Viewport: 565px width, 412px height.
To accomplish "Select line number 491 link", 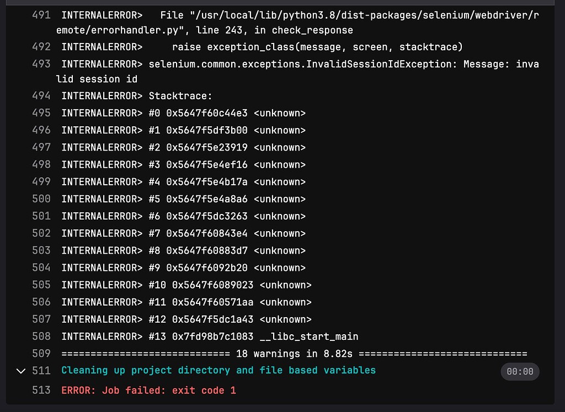I will (41, 15).
